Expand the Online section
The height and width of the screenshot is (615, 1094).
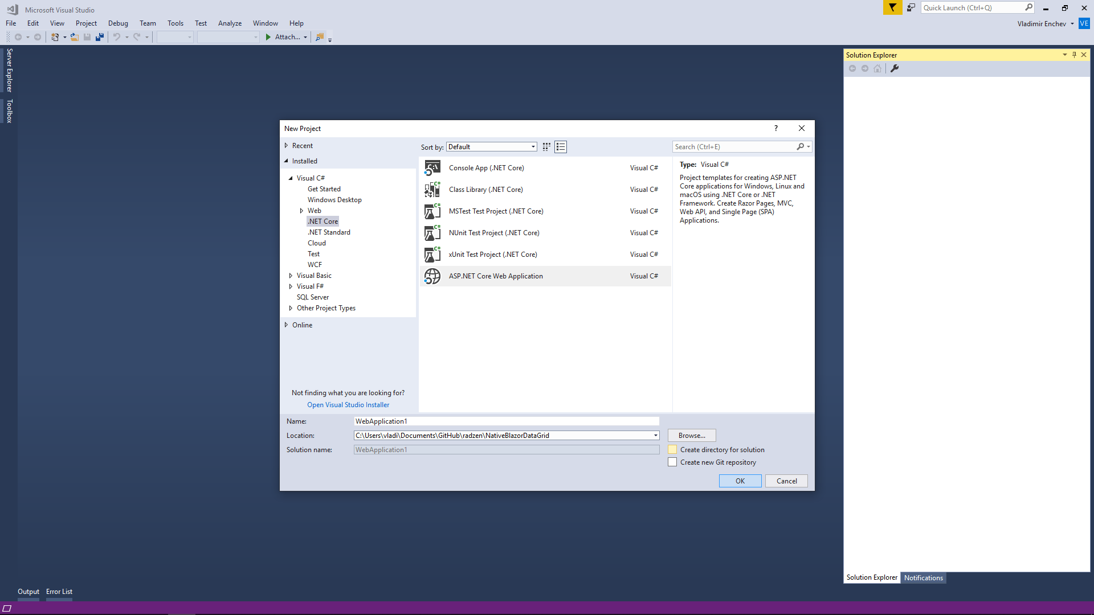click(x=286, y=325)
